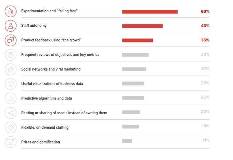The image size is (233, 160).
Task: Click the pie chart reviews icon
Action: (11, 55)
